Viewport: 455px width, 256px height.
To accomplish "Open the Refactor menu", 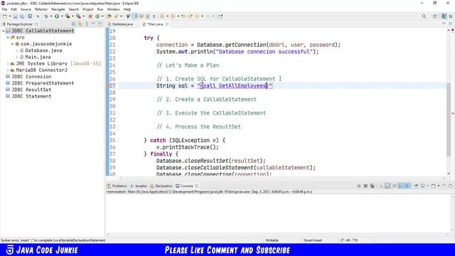I will [x=41, y=9].
